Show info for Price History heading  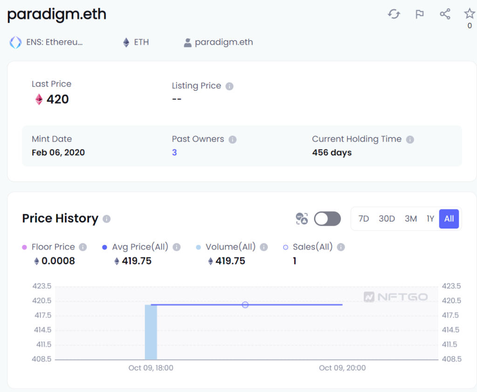click(x=107, y=219)
